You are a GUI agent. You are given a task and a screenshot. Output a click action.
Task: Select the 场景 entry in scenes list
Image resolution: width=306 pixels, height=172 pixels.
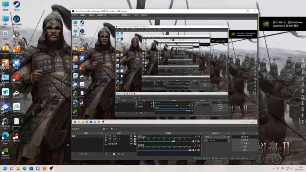pos(87,136)
